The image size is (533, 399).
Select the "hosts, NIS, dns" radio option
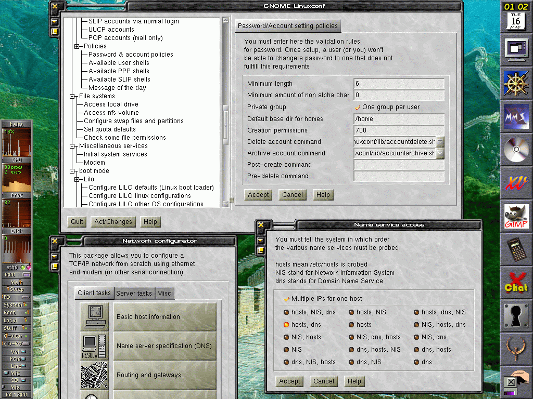coord(286,312)
